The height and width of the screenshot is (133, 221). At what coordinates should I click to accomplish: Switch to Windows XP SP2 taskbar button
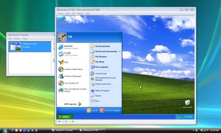92,130
